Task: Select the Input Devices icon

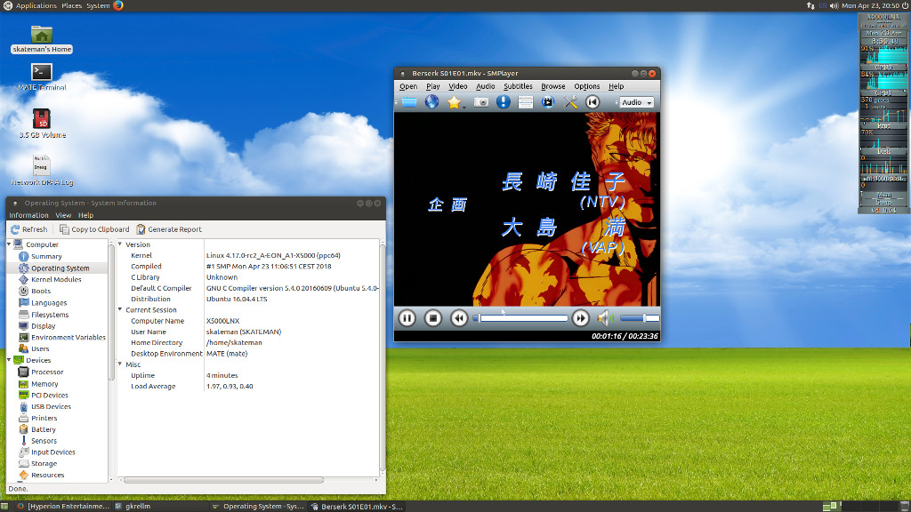Action: (x=24, y=452)
